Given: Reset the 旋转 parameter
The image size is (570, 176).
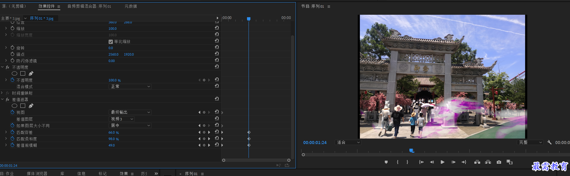Looking at the screenshot, I should pos(217,47).
